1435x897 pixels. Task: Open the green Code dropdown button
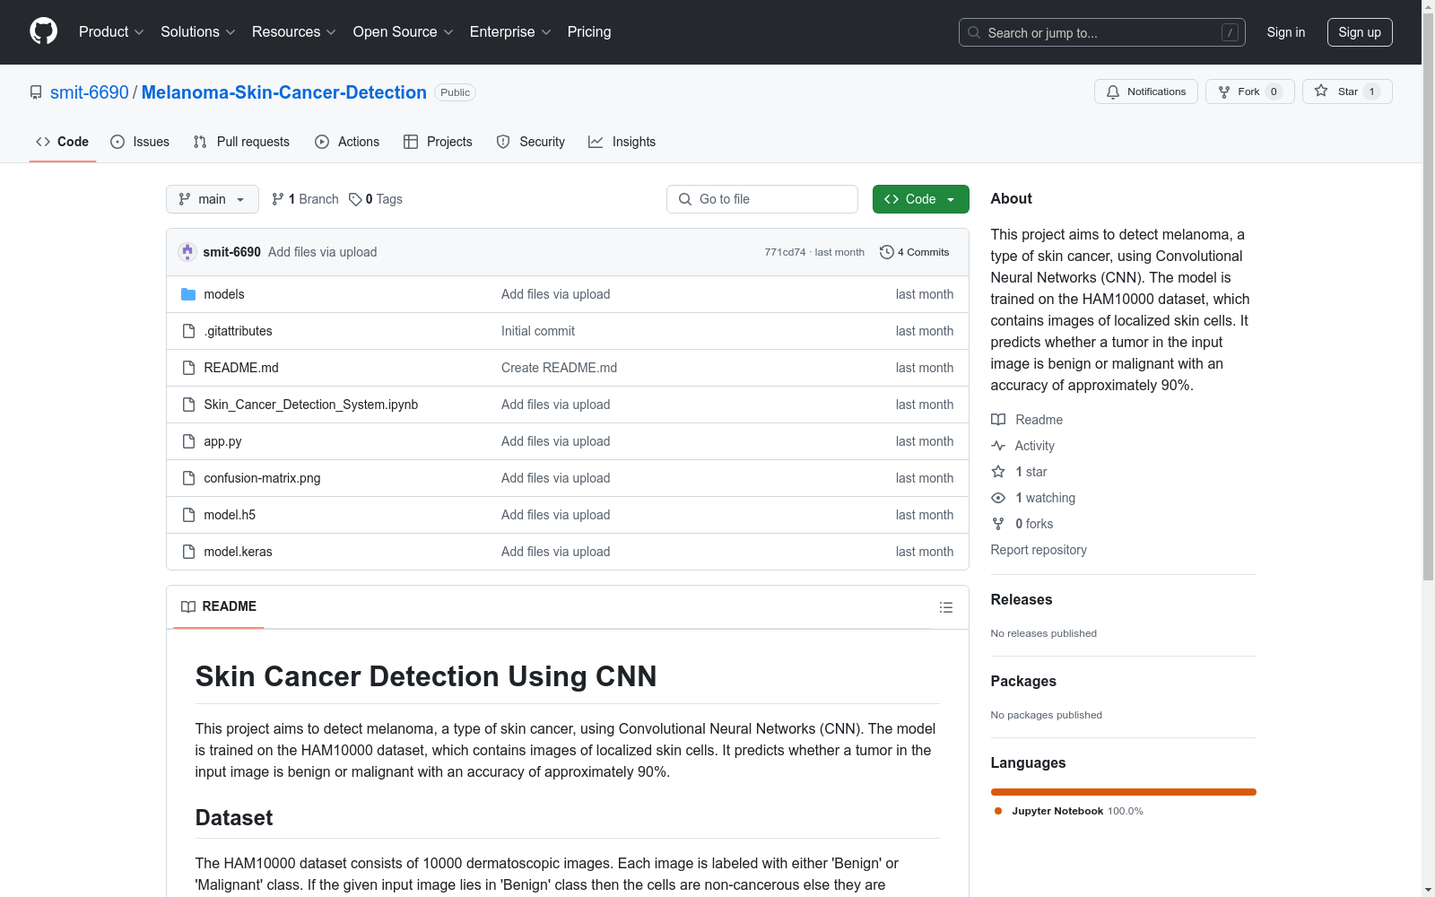point(920,199)
